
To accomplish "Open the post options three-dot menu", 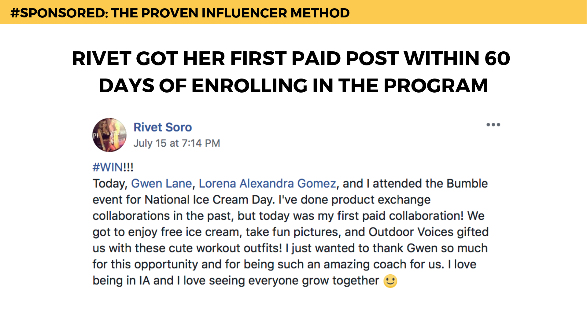I will [493, 125].
